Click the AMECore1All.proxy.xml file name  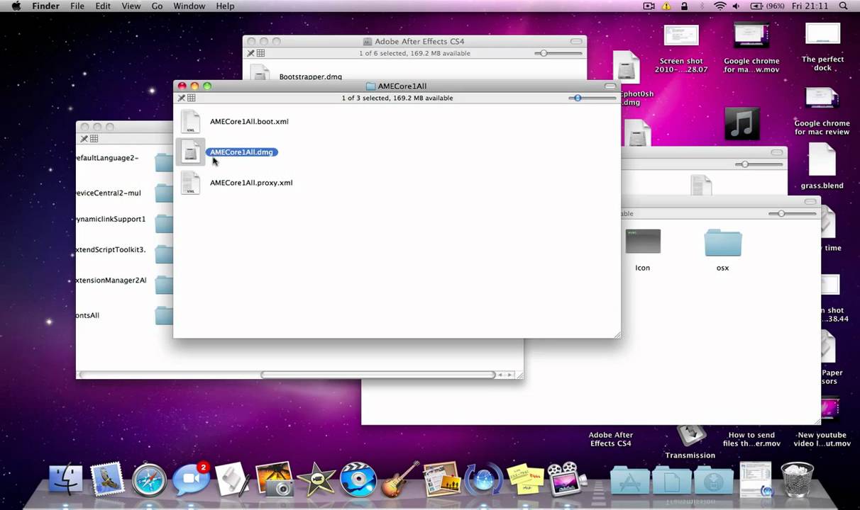tap(251, 182)
